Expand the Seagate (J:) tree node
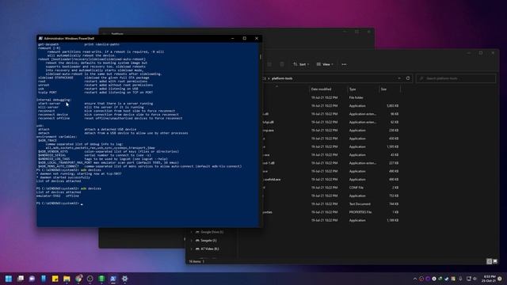Image resolution: width=507 pixels, height=285 pixels. pos(192,241)
